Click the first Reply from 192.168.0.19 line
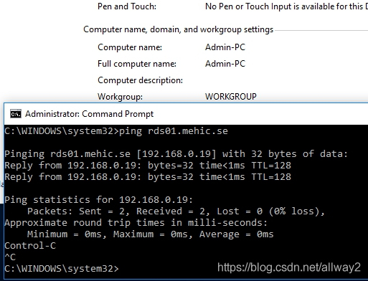 point(148,166)
